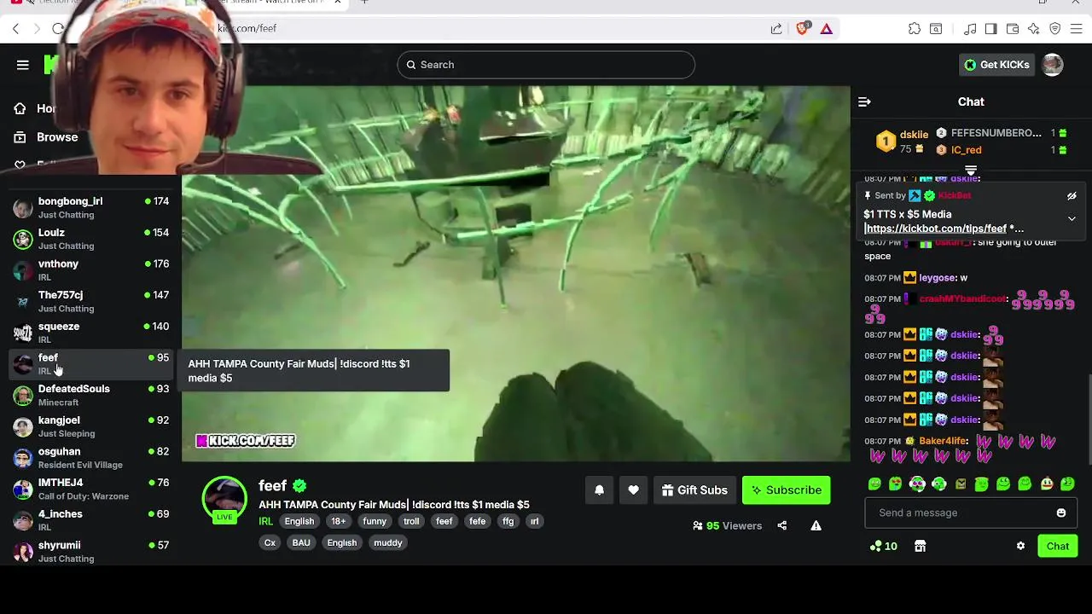Click leygose username in chat

(936, 278)
